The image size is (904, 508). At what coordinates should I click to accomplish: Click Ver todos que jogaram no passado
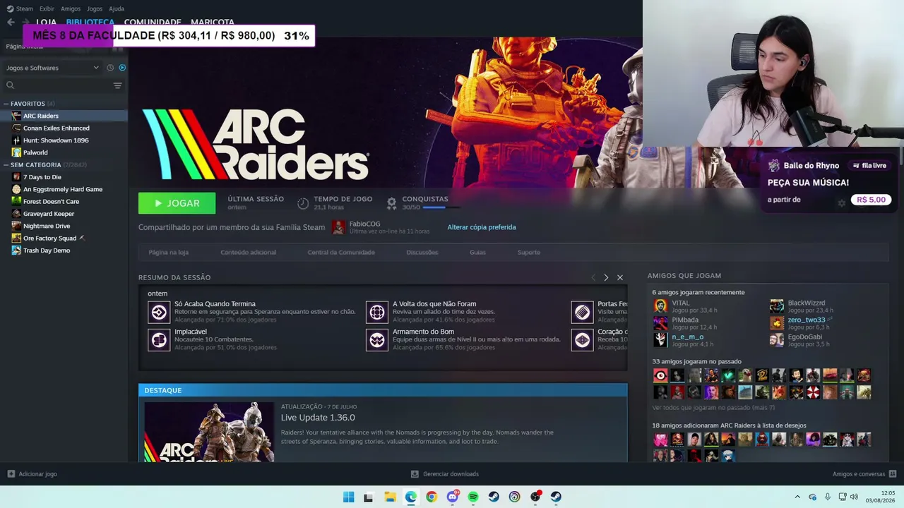(x=713, y=407)
